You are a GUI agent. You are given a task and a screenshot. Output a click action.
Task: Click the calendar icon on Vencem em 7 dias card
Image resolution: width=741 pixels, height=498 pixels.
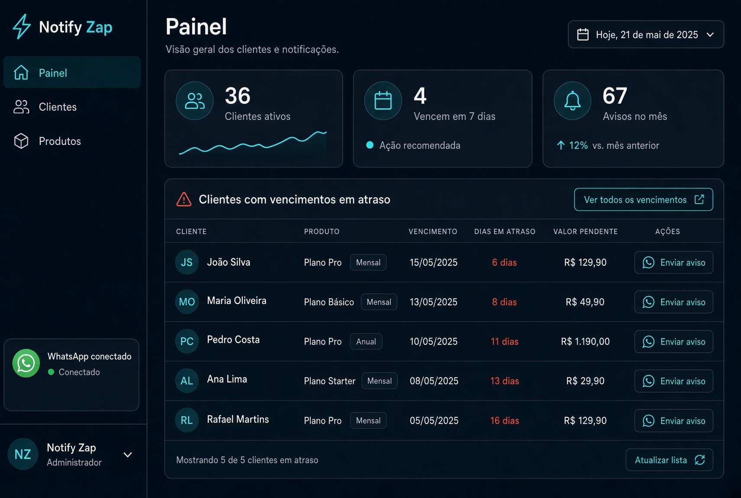pos(383,101)
